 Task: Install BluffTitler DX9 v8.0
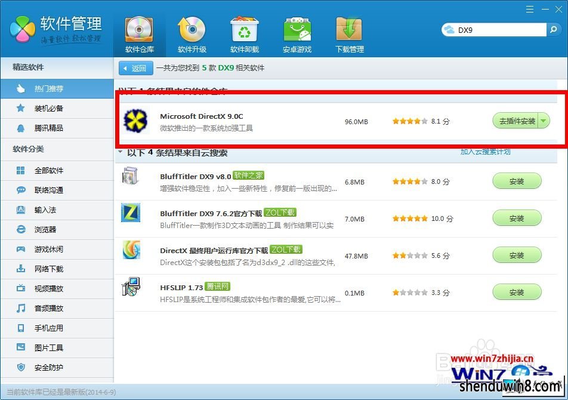pos(517,181)
